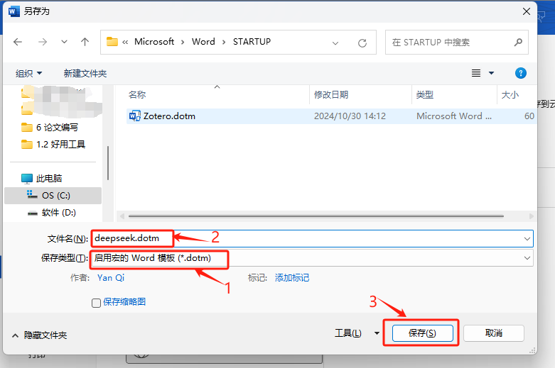
Task: Select the Zotero.dotm file
Action: [331, 116]
